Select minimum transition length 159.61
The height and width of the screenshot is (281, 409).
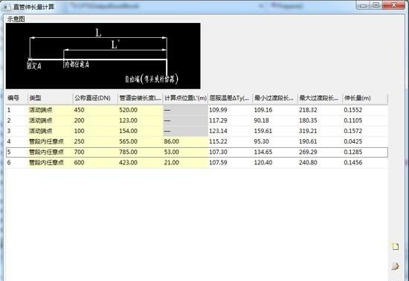[x=263, y=131]
